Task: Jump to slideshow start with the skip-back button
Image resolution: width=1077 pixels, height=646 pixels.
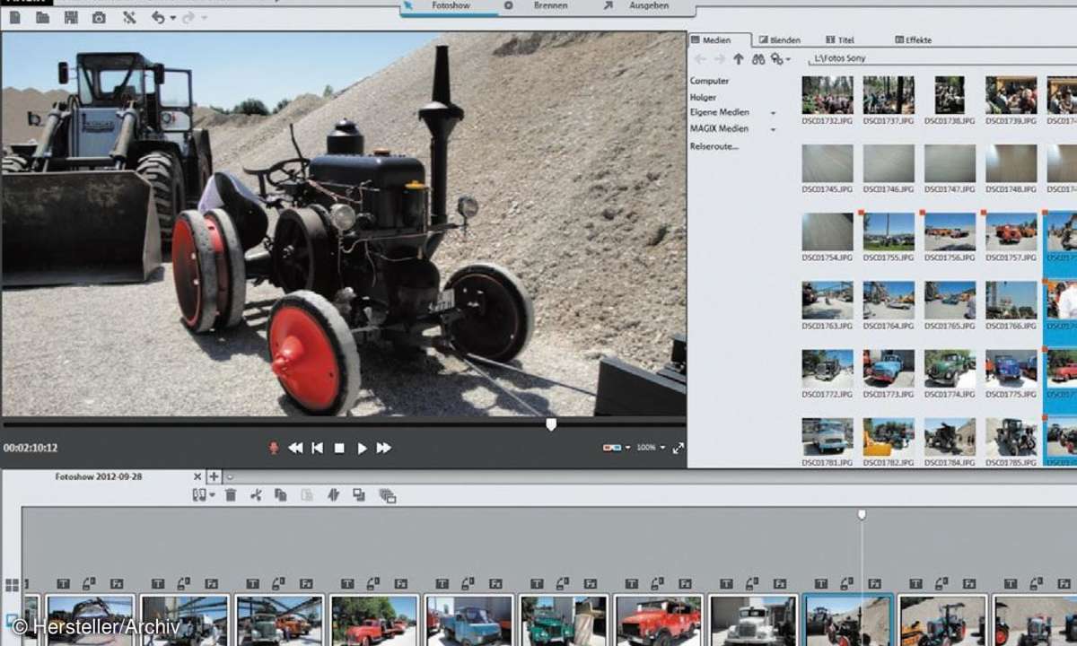Action: pos(317,448)
